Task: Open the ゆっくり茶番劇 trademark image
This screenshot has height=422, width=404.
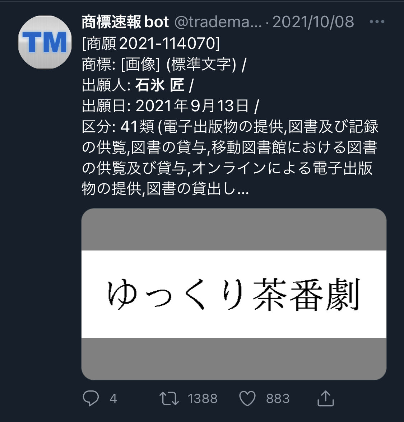Action: (x=234, y=294)
